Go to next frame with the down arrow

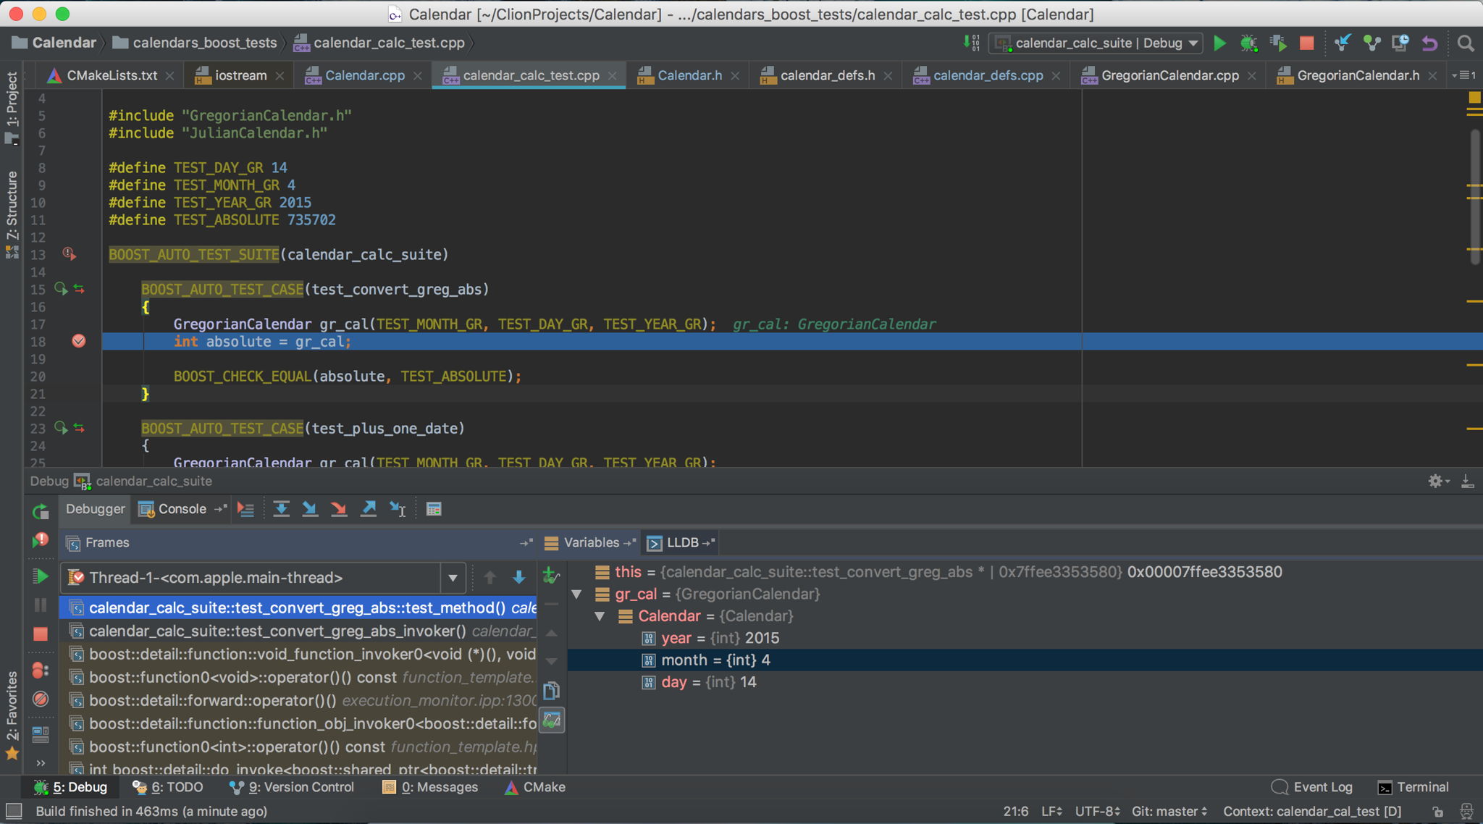coord(518,577)
